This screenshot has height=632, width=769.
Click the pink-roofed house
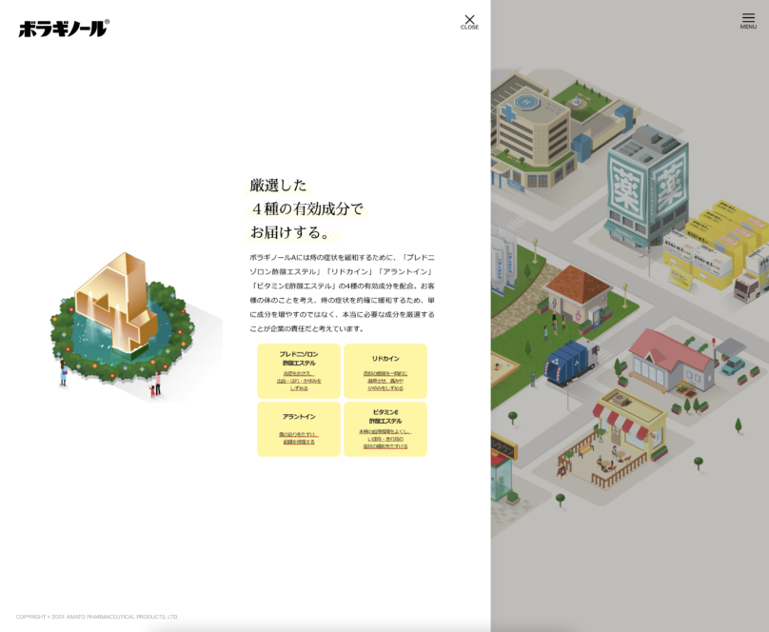coord(672,361)
